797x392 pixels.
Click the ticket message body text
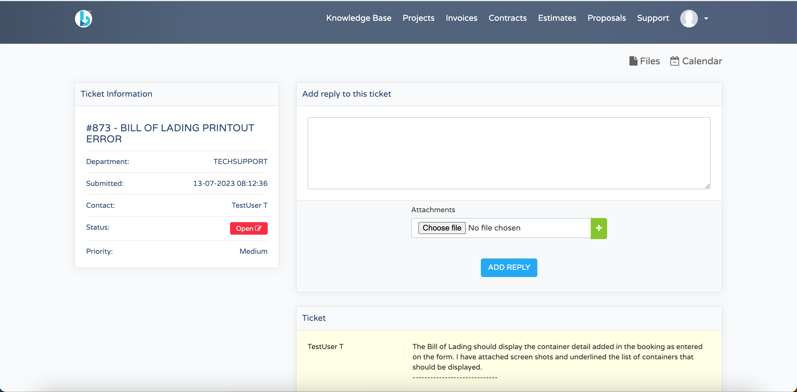557,357
